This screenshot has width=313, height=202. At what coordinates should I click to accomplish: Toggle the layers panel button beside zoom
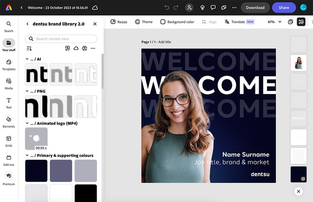(301, 22)
